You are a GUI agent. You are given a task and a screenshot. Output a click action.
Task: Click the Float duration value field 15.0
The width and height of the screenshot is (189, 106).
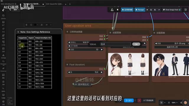pyautogui.click(x=85, y=72)
